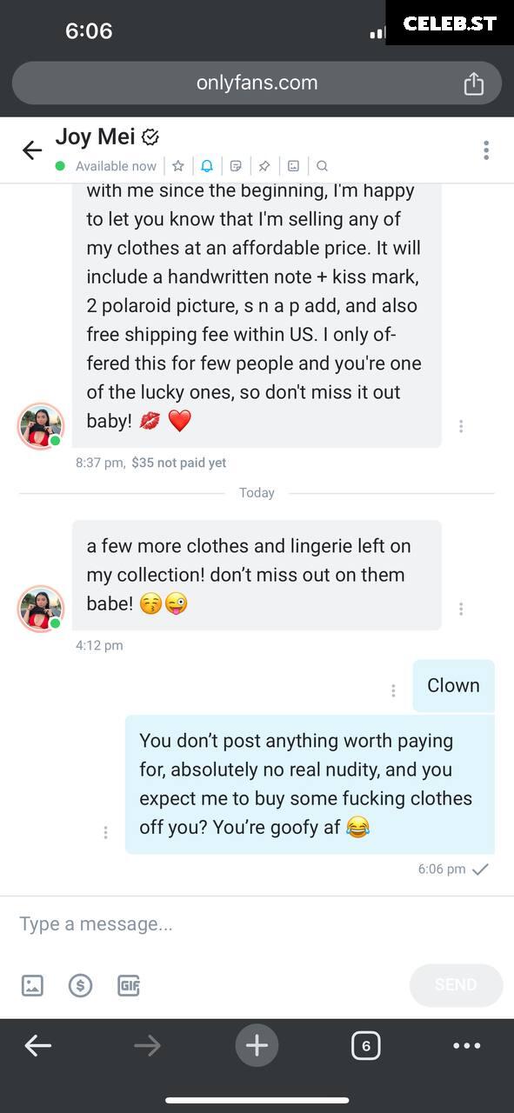The image size is (514, 1113).
Task: Open the browser tab switcher showing 6
Action: (x=366, y=1045)
